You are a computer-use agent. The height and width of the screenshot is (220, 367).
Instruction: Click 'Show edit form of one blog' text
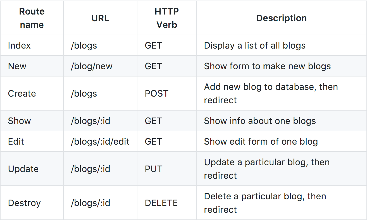[261, 142]
